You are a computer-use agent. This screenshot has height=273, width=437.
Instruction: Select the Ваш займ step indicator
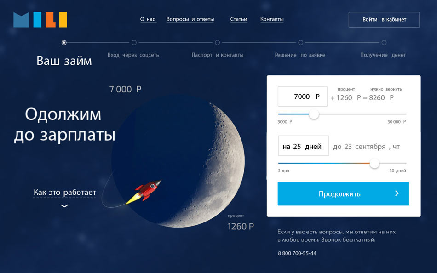tap(64, 43)
